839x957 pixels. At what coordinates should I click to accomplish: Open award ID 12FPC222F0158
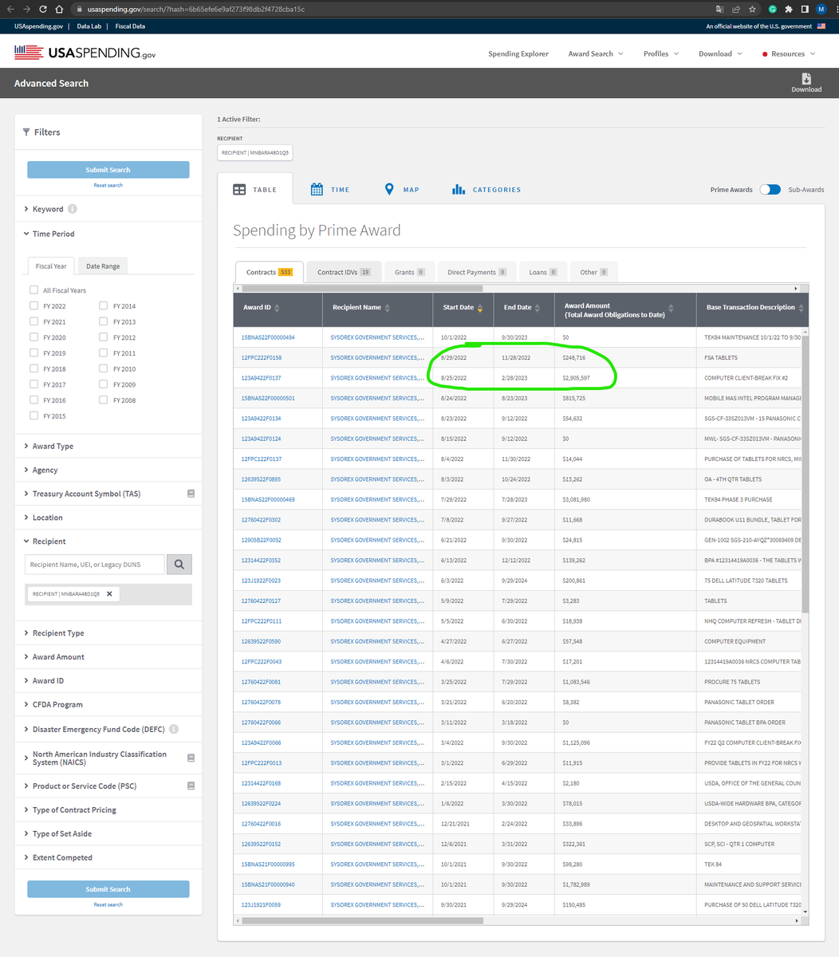[x=262, y=357]
